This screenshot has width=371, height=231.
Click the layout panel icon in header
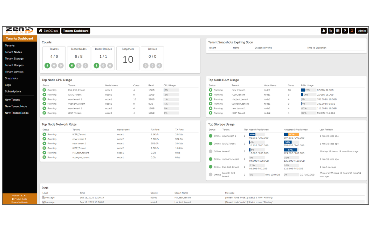(338, 31)
